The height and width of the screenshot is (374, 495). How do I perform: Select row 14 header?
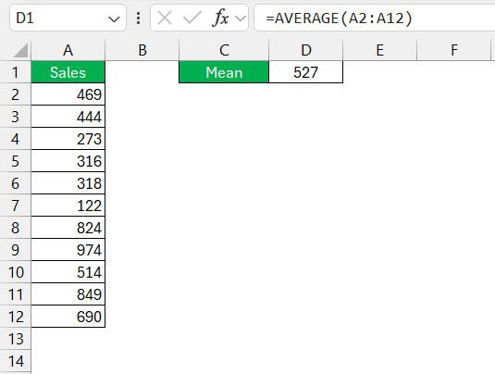(x=15, y=361)
